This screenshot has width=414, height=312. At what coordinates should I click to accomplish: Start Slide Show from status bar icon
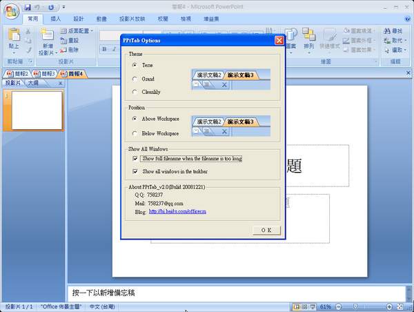tap(313, 306)
